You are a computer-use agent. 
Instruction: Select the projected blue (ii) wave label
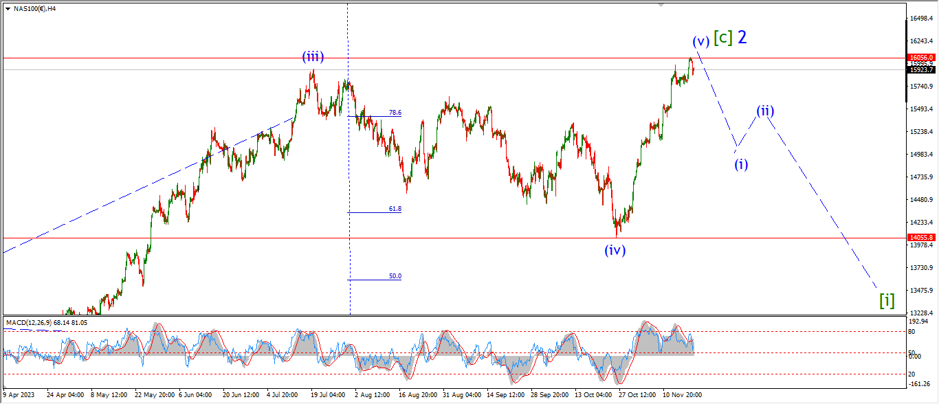[x=766, y=110]
